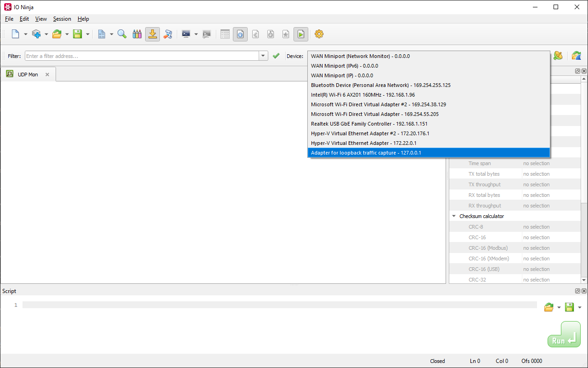Select Adapter for loopback traffic capture
The image size is (588, 368).
pos(429,153)
